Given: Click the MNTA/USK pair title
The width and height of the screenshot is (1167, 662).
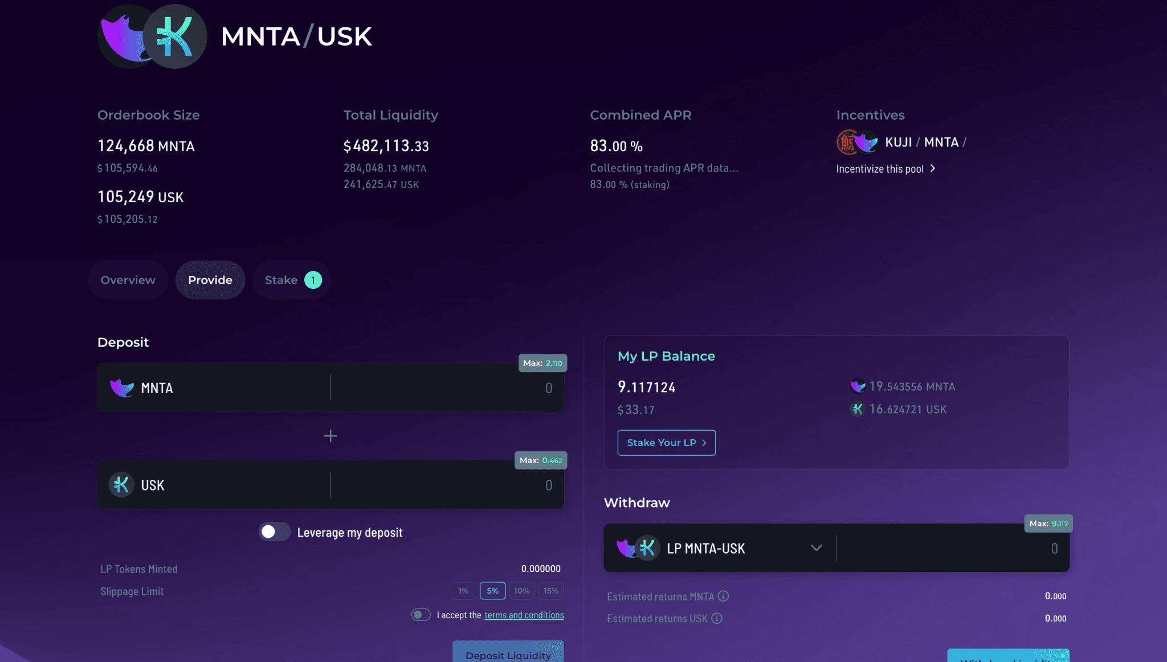Looking at the screenshot, I should (x=296, y=37).
